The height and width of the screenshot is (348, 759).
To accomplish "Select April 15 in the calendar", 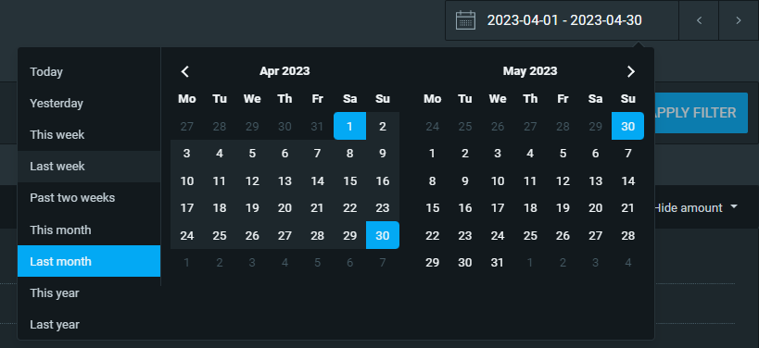I will pyautogui.click(x=350, y=180).
